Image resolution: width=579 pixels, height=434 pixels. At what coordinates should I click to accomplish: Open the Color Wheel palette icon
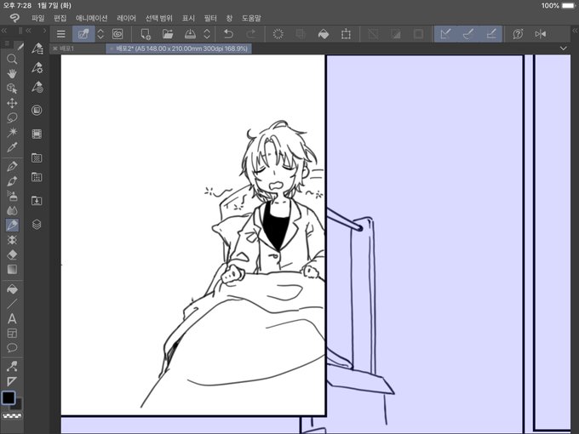(37, 110)
